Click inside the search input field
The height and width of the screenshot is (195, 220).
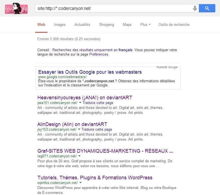(110, 8)
